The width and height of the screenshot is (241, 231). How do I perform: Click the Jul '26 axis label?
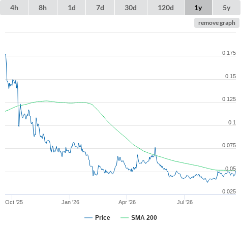tap(185, 202)
